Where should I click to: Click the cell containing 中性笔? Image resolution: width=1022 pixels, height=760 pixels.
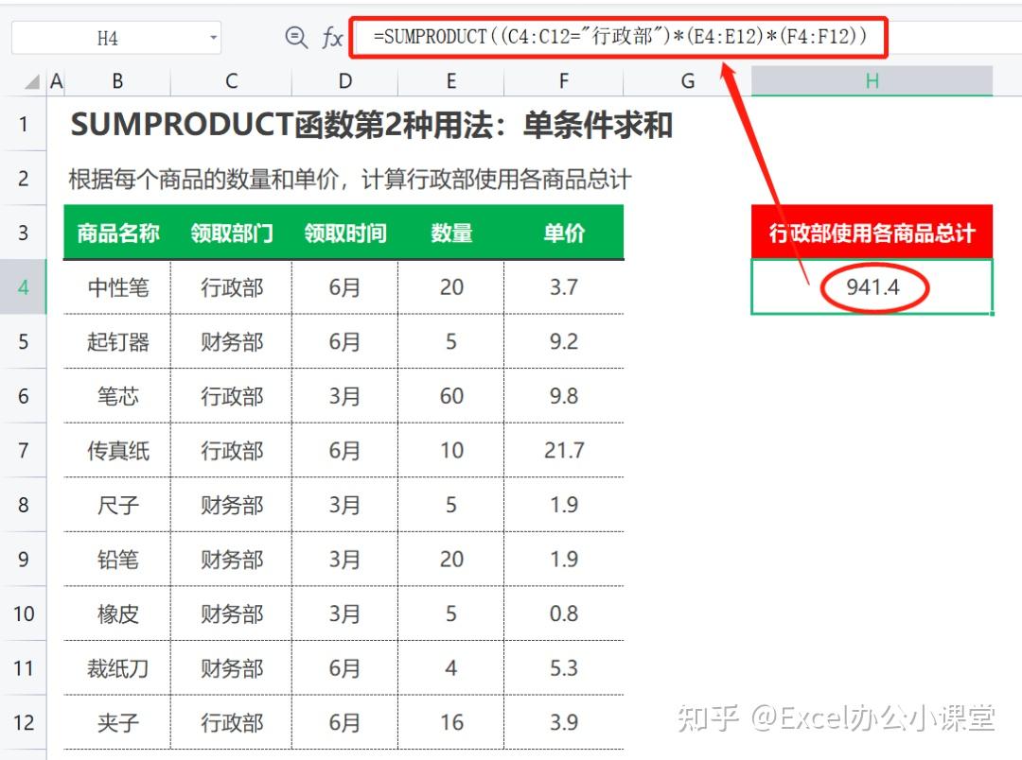point(116,286)
